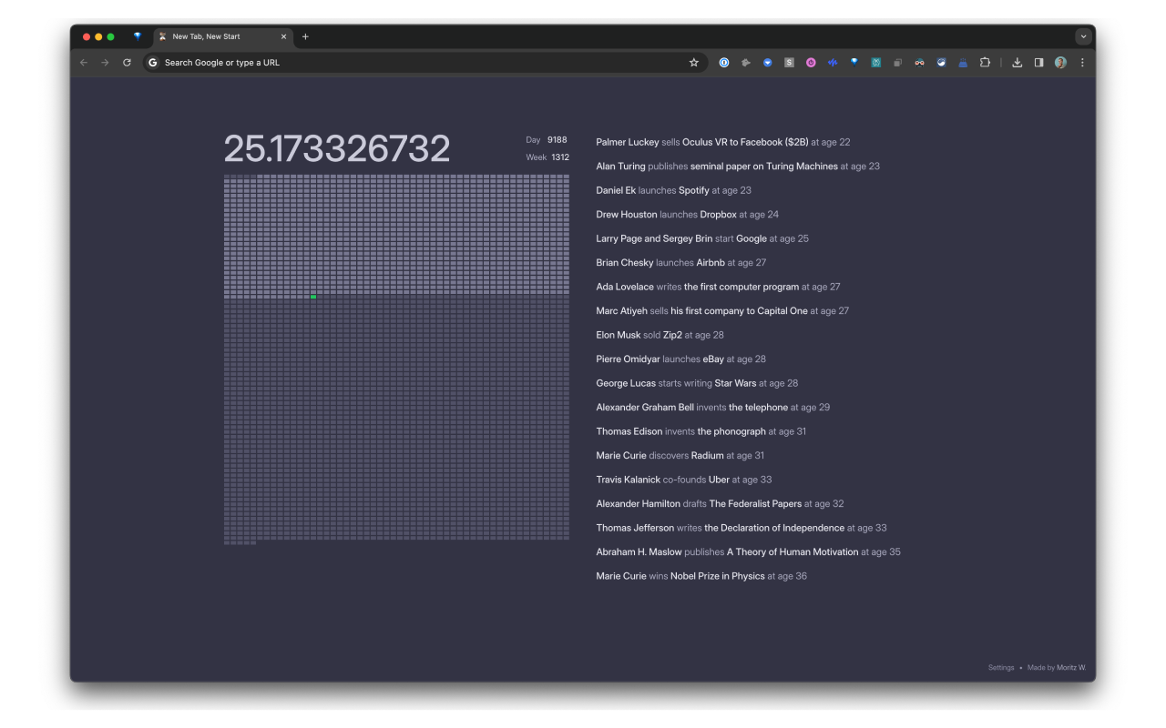Click Alan Turing seminal paper line
Image resolution: width=1166 pixels, height=728 pixels.
[738, 167]
